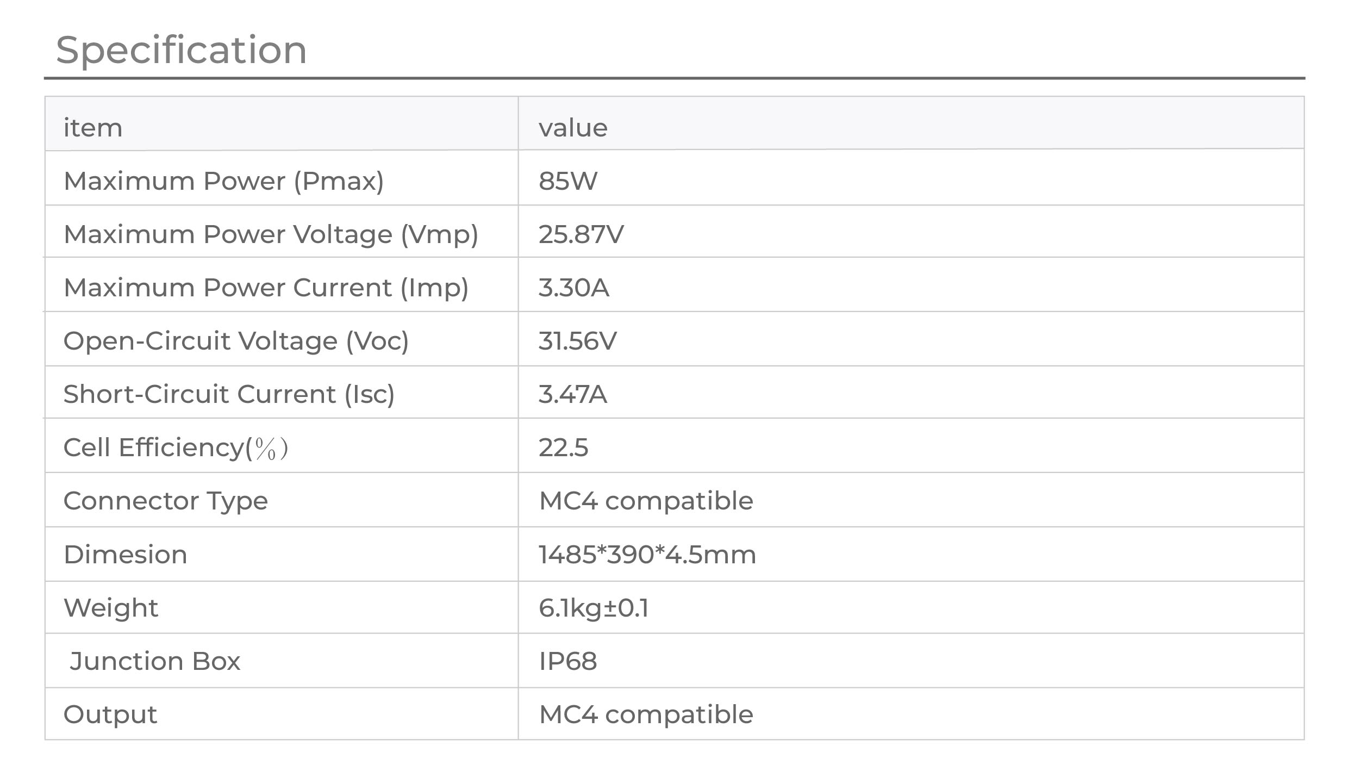Click the IP68 Junction Box value

[567, 662]
